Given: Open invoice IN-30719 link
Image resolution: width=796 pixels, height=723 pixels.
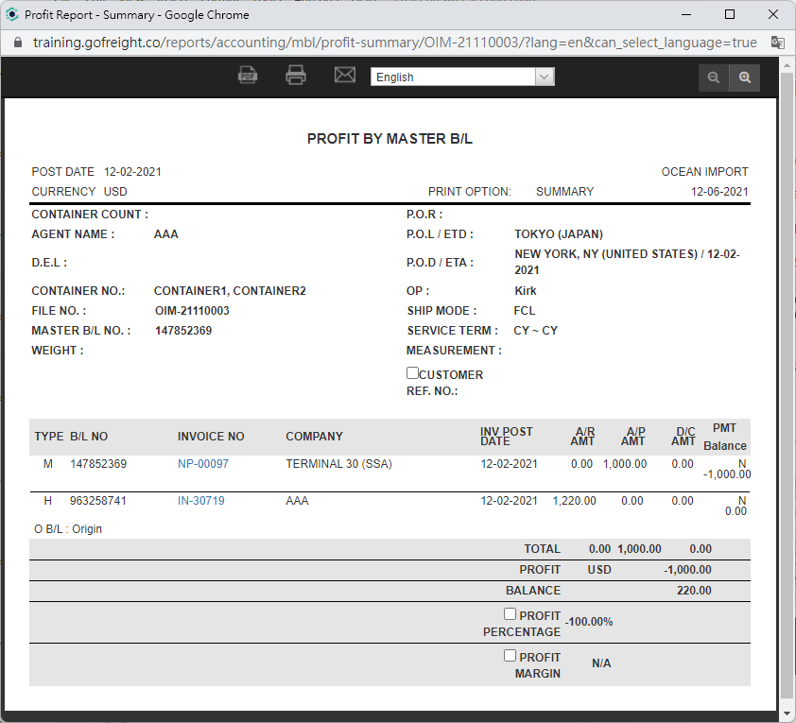Looking at the screenshot, I should coord(201,501).
